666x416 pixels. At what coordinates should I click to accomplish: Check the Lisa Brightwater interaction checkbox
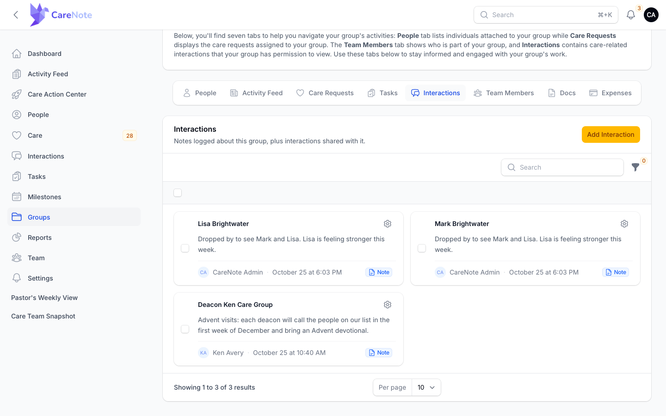[x=185, y=248]
